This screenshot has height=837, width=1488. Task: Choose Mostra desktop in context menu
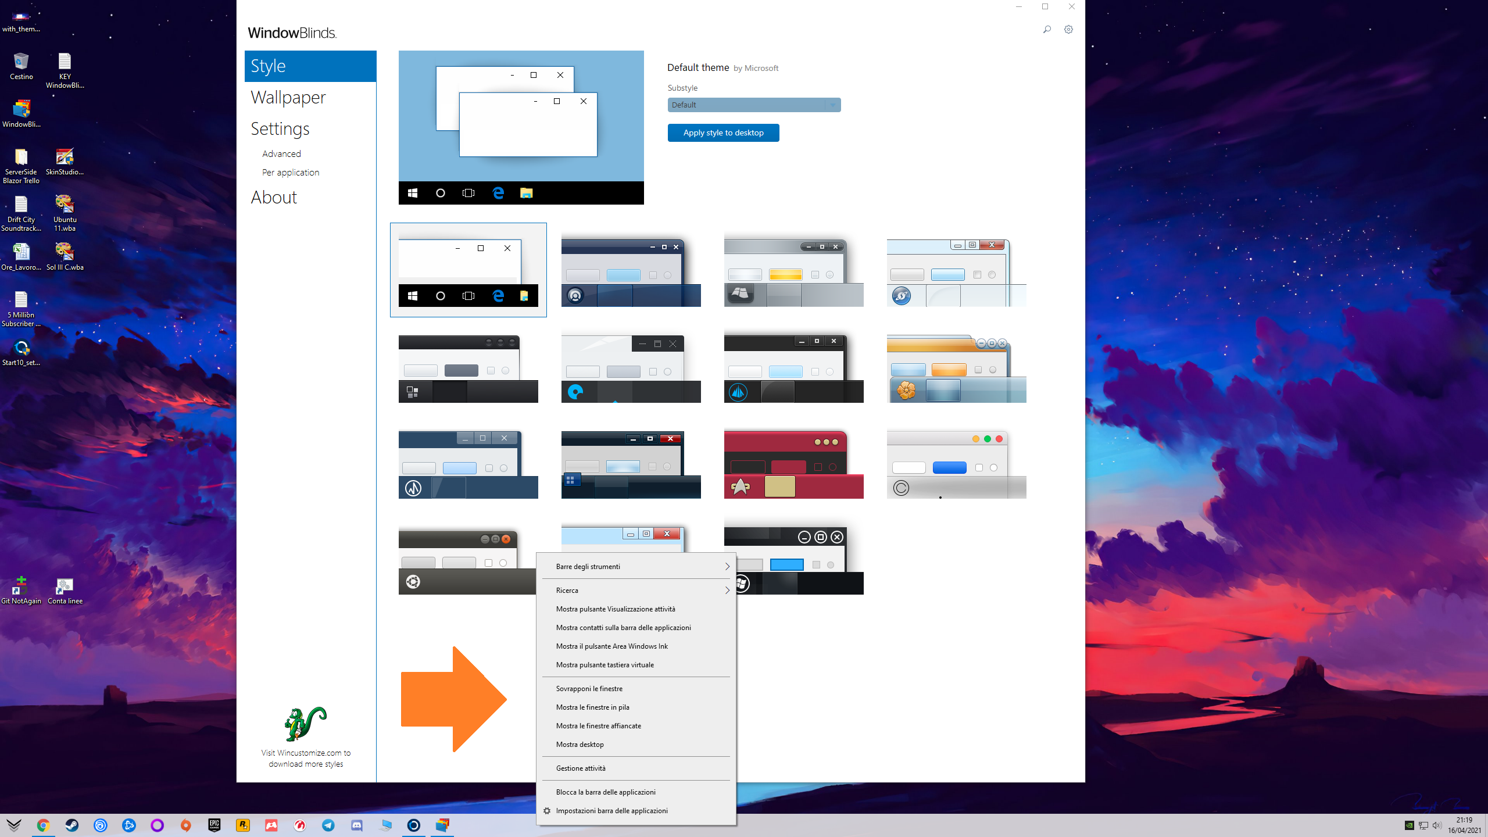tap(636, 744)
